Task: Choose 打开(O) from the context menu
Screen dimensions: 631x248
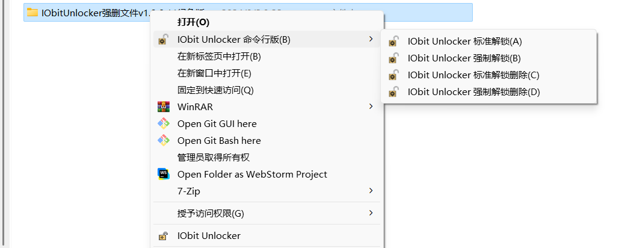Action: coord(193,22)
